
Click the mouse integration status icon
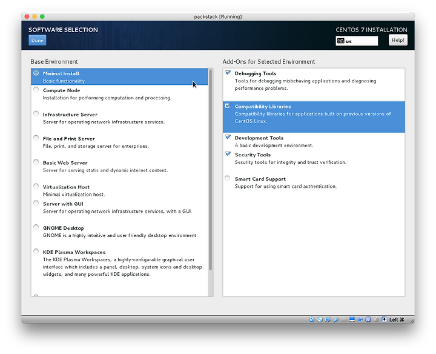point(376,319)
